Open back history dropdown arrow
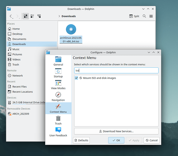 pyautogui.click(x=13, y=18)
